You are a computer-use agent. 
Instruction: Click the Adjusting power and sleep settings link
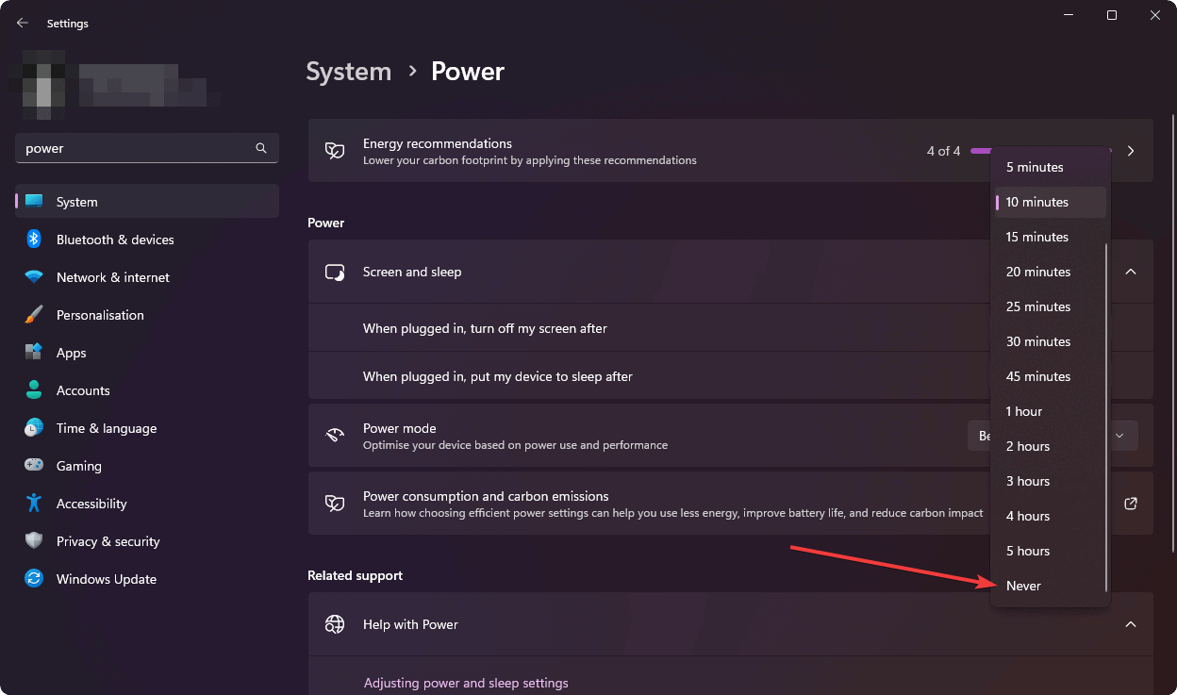(x=466, y=682)
